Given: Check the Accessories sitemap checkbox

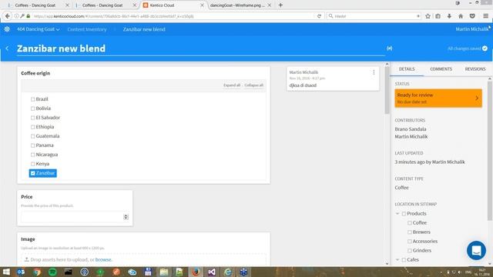Looking at the screenshot, I should tap(409, 241).
